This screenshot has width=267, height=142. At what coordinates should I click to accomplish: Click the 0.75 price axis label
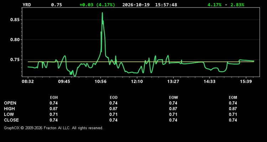point(15,60)
